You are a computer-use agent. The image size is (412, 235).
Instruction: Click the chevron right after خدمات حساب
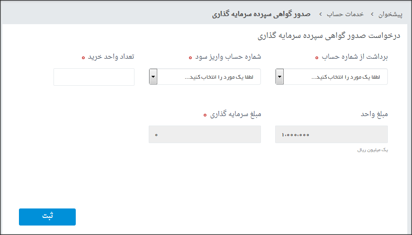320,14
